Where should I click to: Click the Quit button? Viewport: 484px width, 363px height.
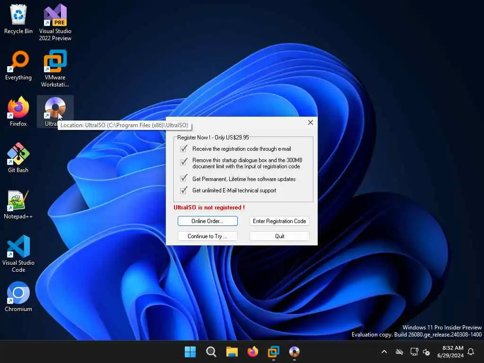tap(279, 236)
